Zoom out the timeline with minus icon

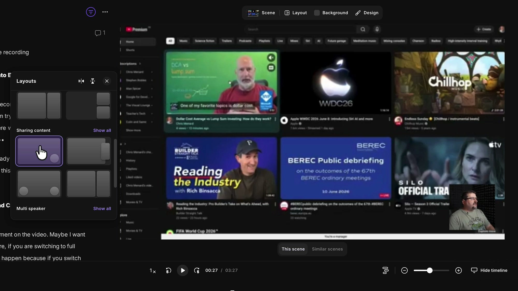point(404,270)
